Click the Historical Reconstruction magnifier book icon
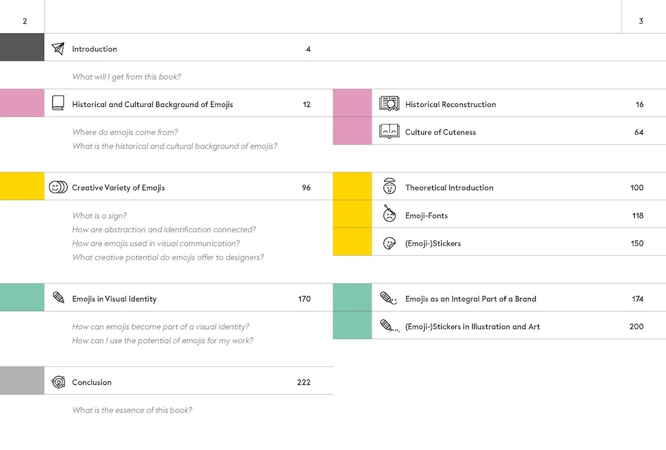 tap(389, 103)
